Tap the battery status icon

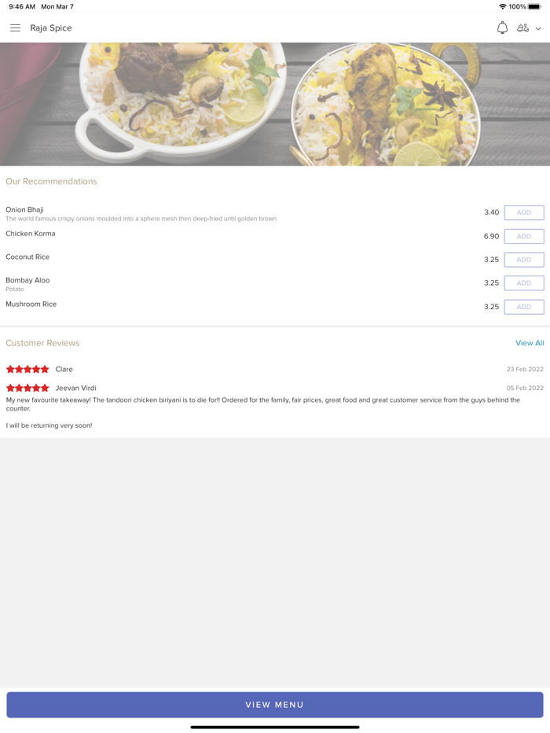pyautogui.click(x=534, y=6)
